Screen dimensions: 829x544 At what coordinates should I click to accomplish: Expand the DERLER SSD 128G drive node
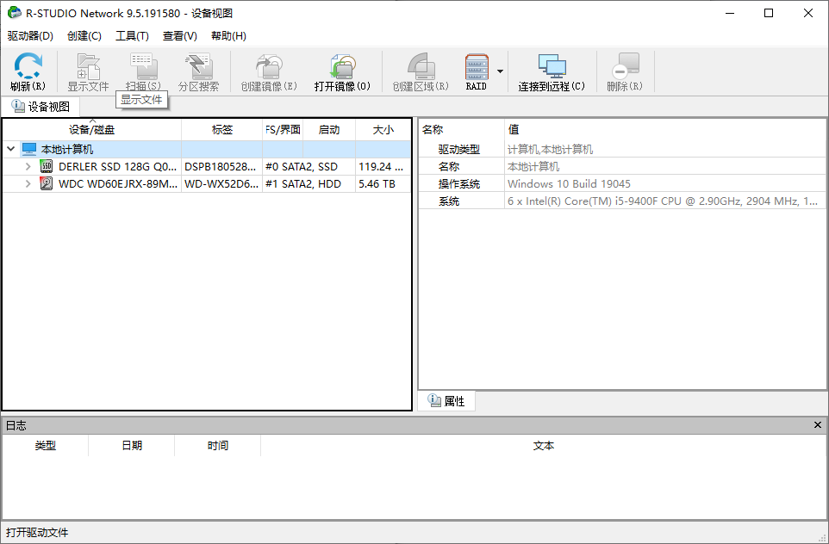27,166
